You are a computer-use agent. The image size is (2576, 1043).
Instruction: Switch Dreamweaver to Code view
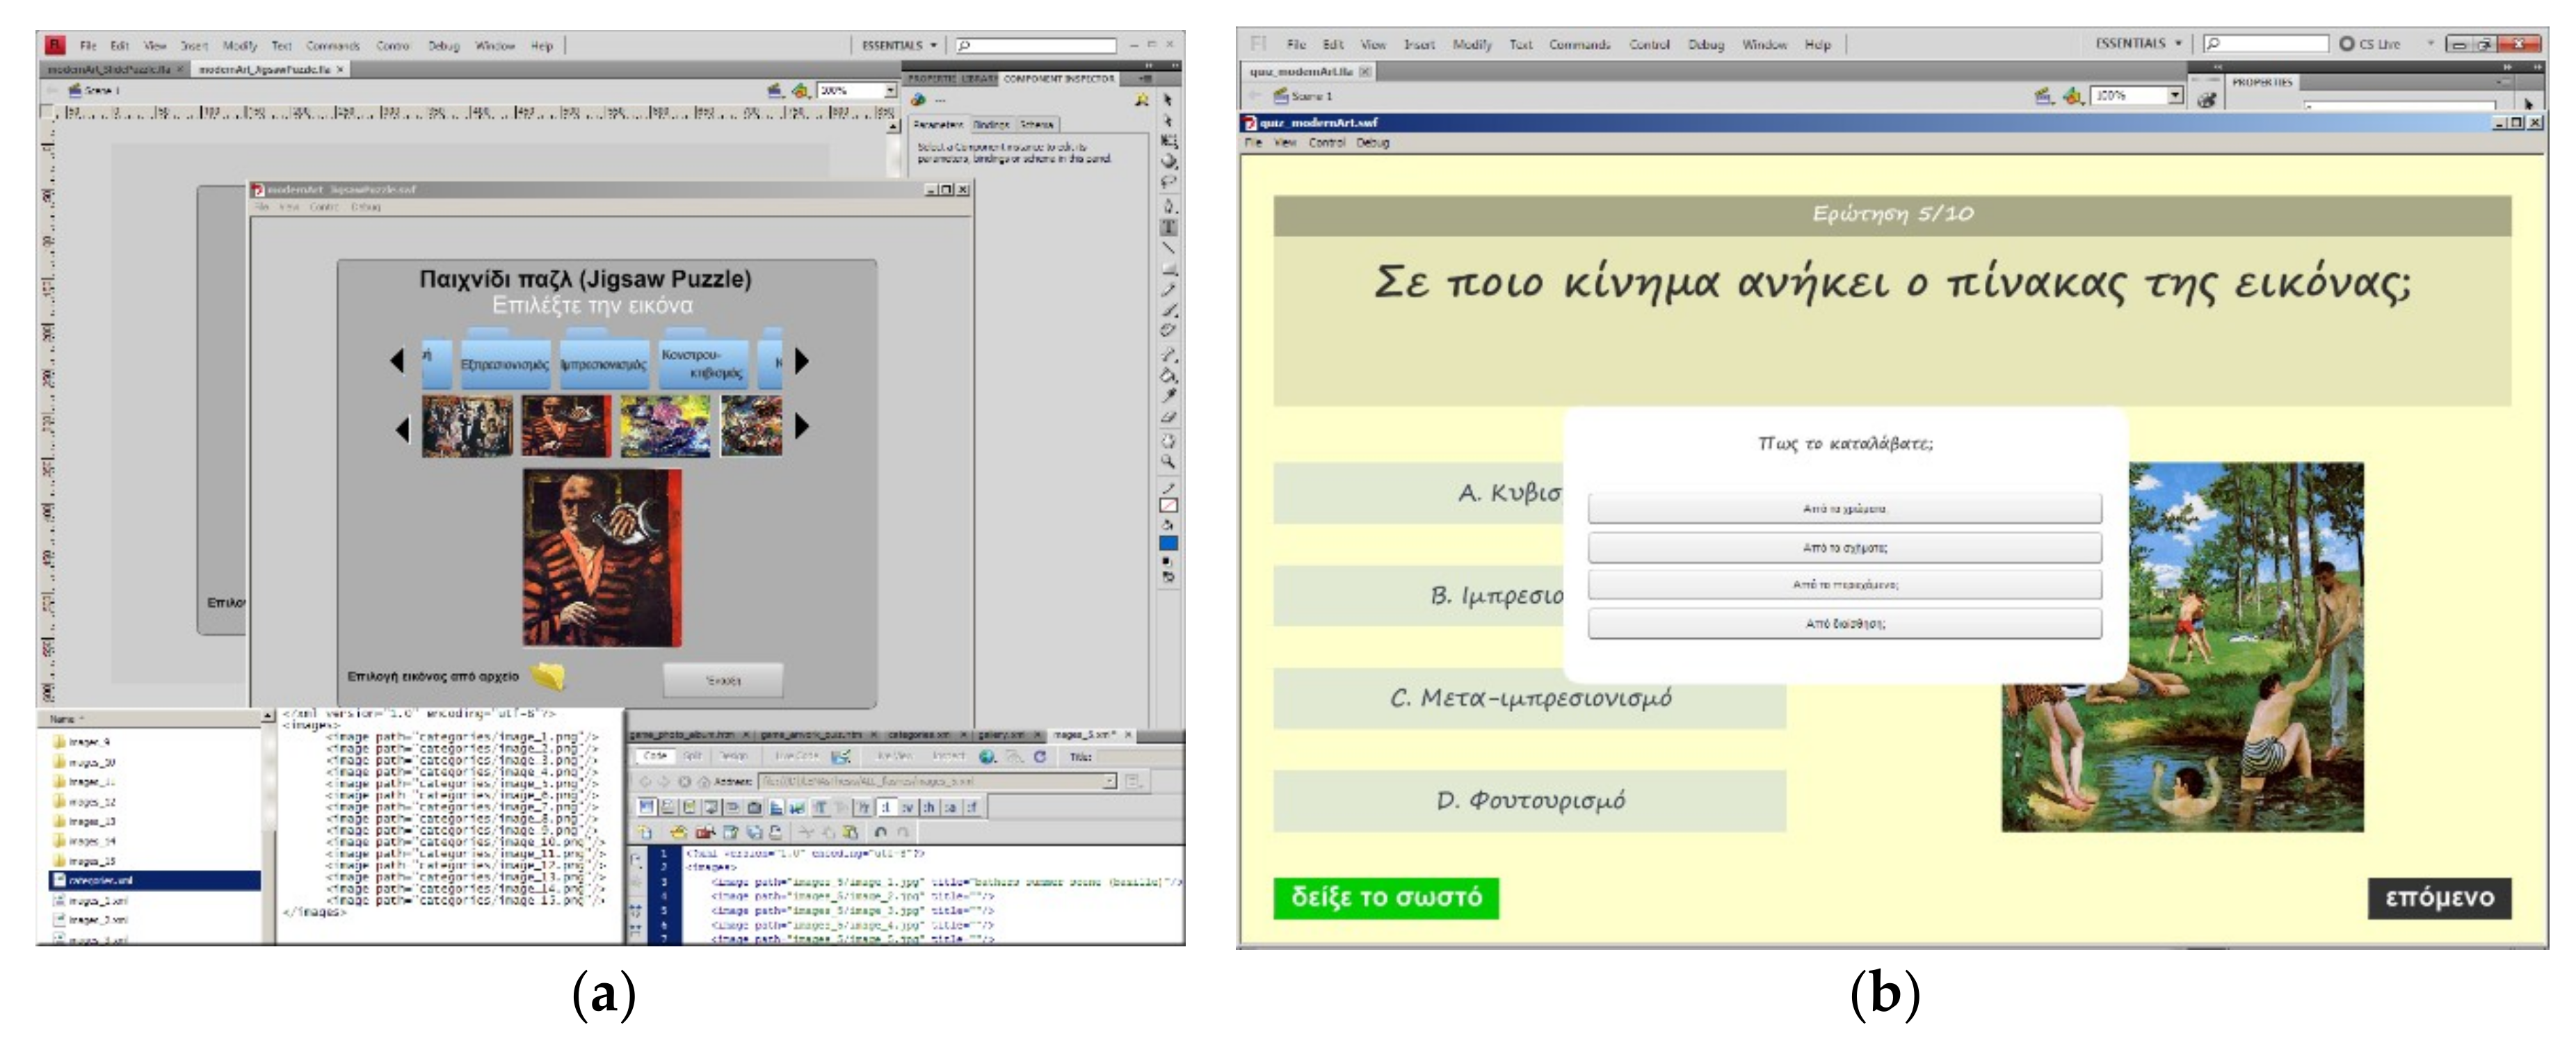click(655, 757)
